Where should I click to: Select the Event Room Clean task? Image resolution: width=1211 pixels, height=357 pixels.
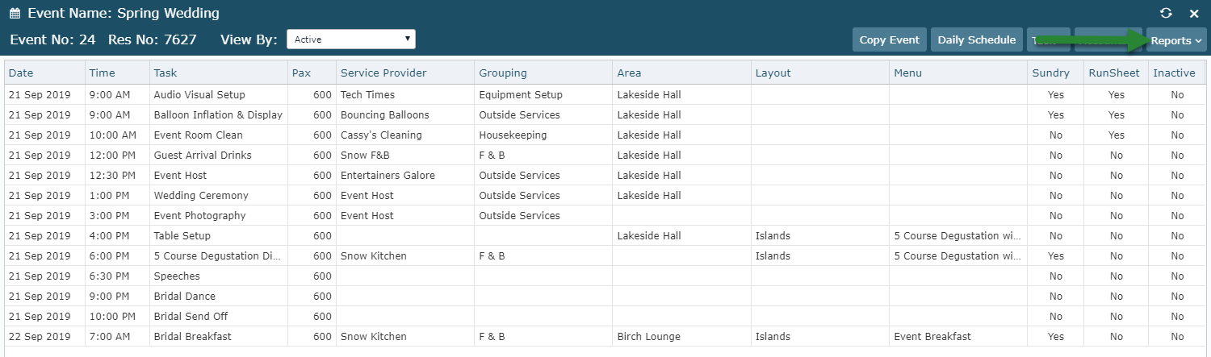(x=198, y=135)
